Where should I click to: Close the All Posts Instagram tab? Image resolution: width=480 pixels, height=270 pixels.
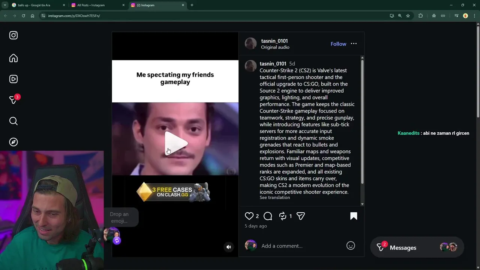click(x=123, y=5)
